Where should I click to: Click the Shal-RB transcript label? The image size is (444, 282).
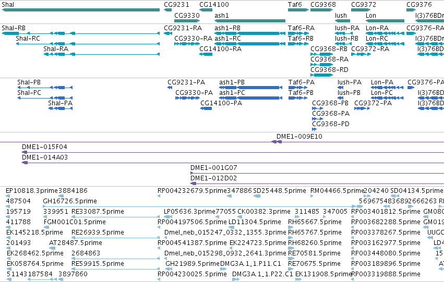(x=14, y=28)
